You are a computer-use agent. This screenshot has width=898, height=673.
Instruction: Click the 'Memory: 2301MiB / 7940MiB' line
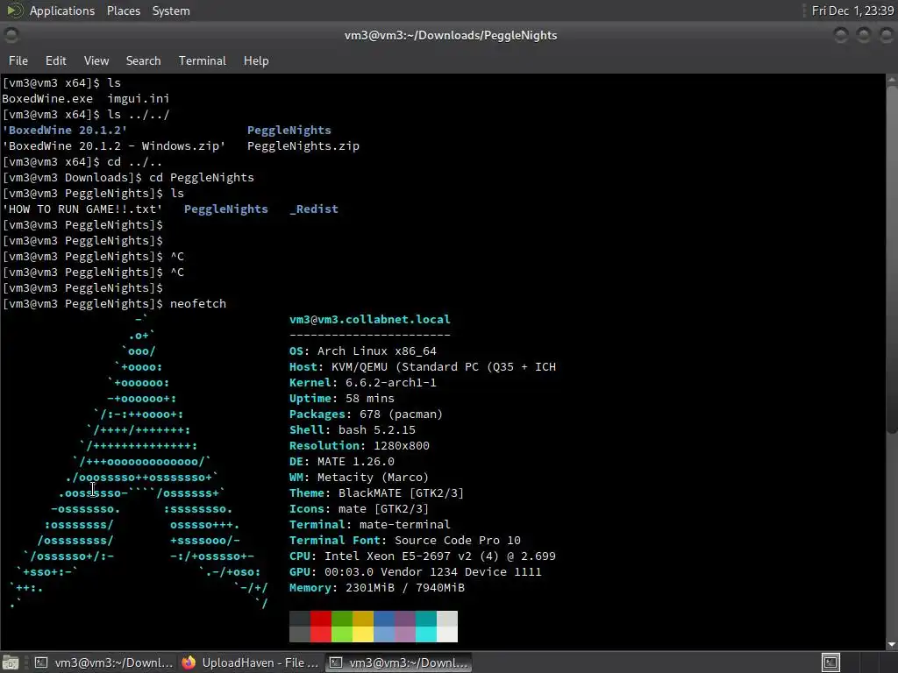[377, 588]
